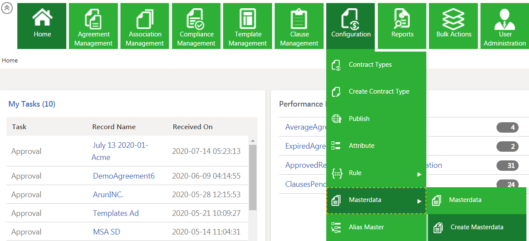Choose Create Contract Type menu item
The height and width of the screenshot is (241, 529).
[379, 91]
